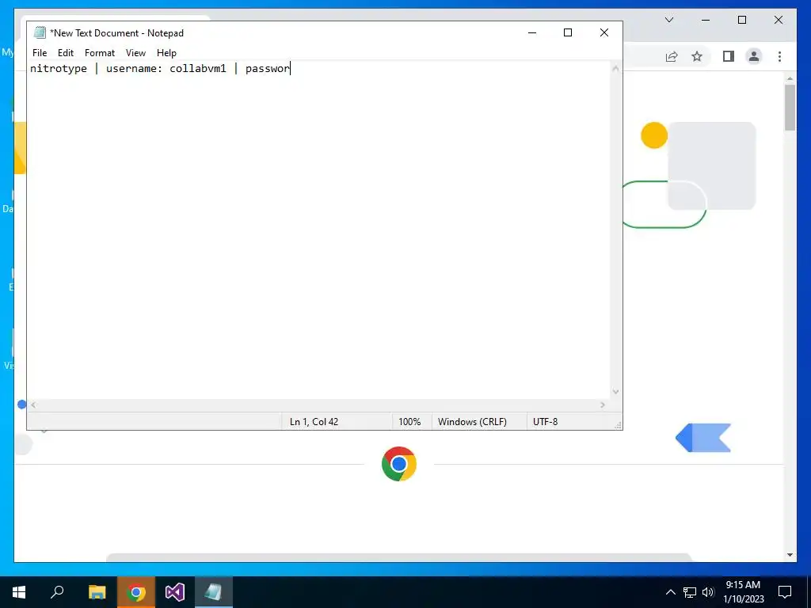This screenshot has width=811, height=608.
Task: Open the Edit menu in Notepad
Action: (66, 53)
